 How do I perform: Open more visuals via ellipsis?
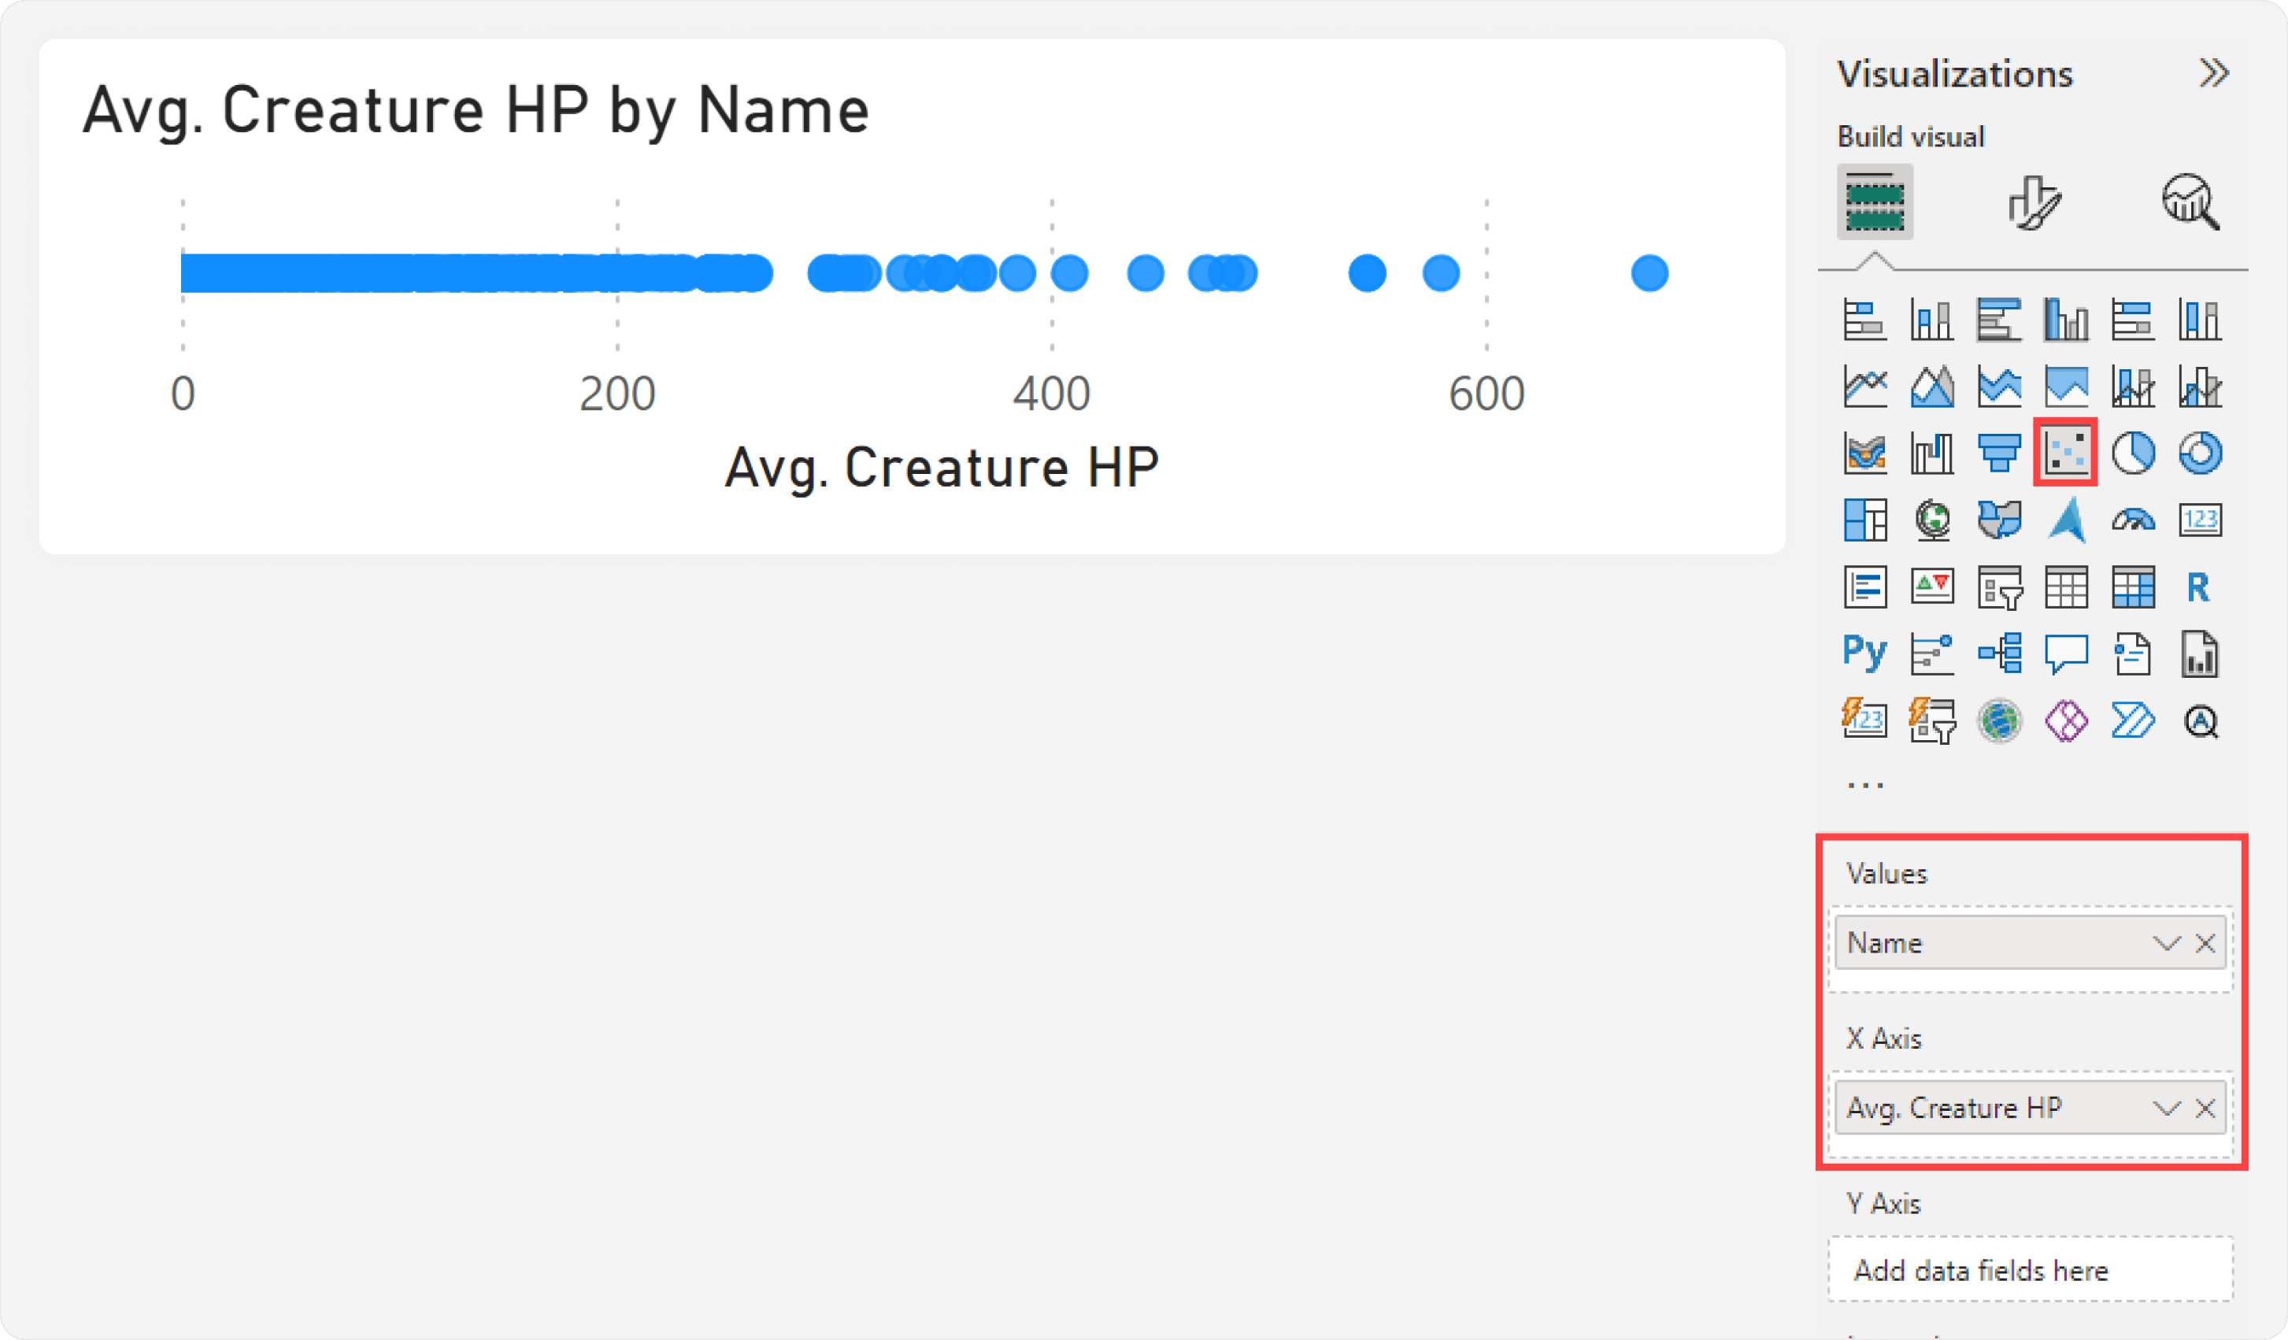coord(1866,785)
